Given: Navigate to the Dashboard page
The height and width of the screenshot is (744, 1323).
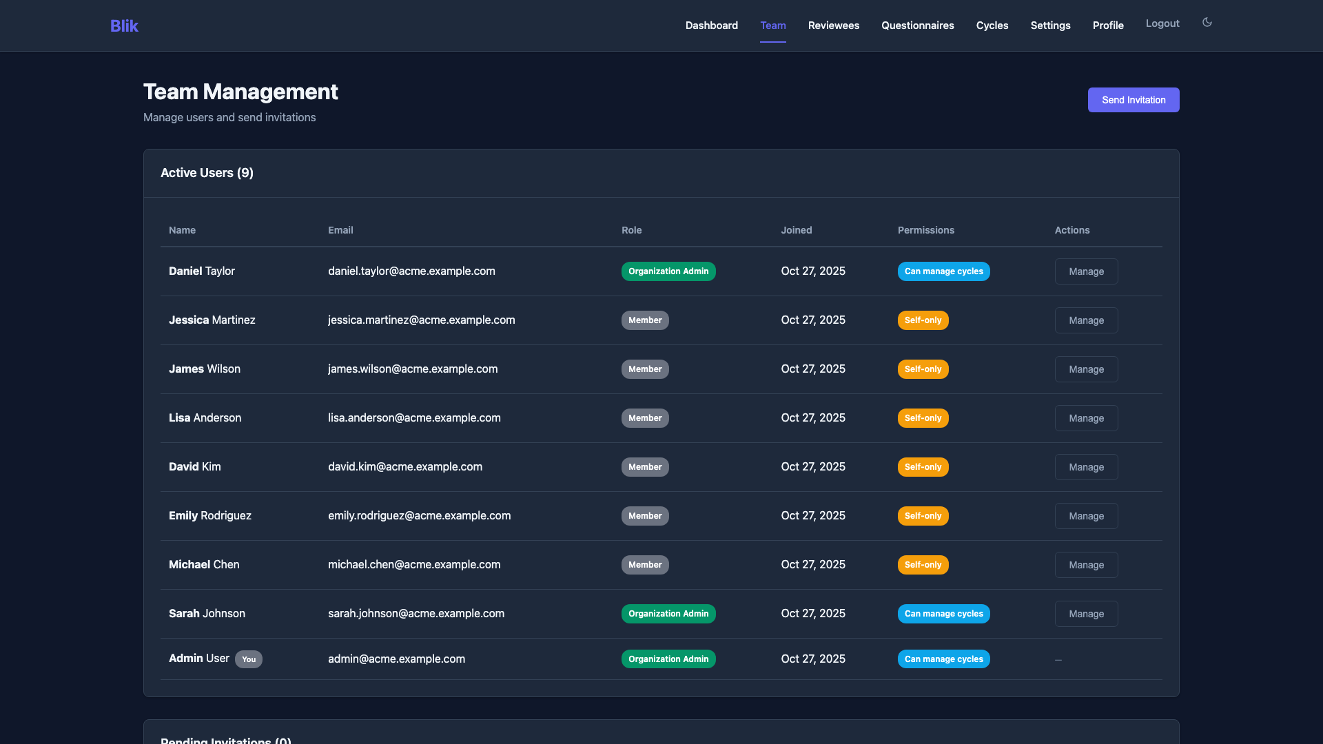Looking at the screenshot, I should (711, 25).
